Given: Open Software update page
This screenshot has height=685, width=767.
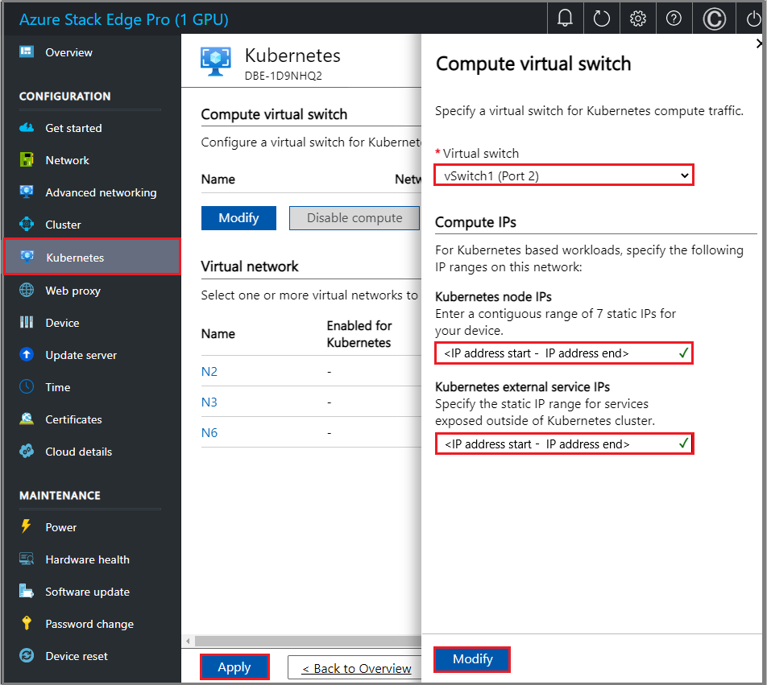Looking at the screenshot, I should 87,592.
